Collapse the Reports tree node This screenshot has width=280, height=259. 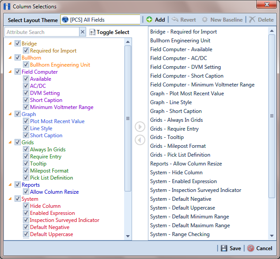coord(10,184)
